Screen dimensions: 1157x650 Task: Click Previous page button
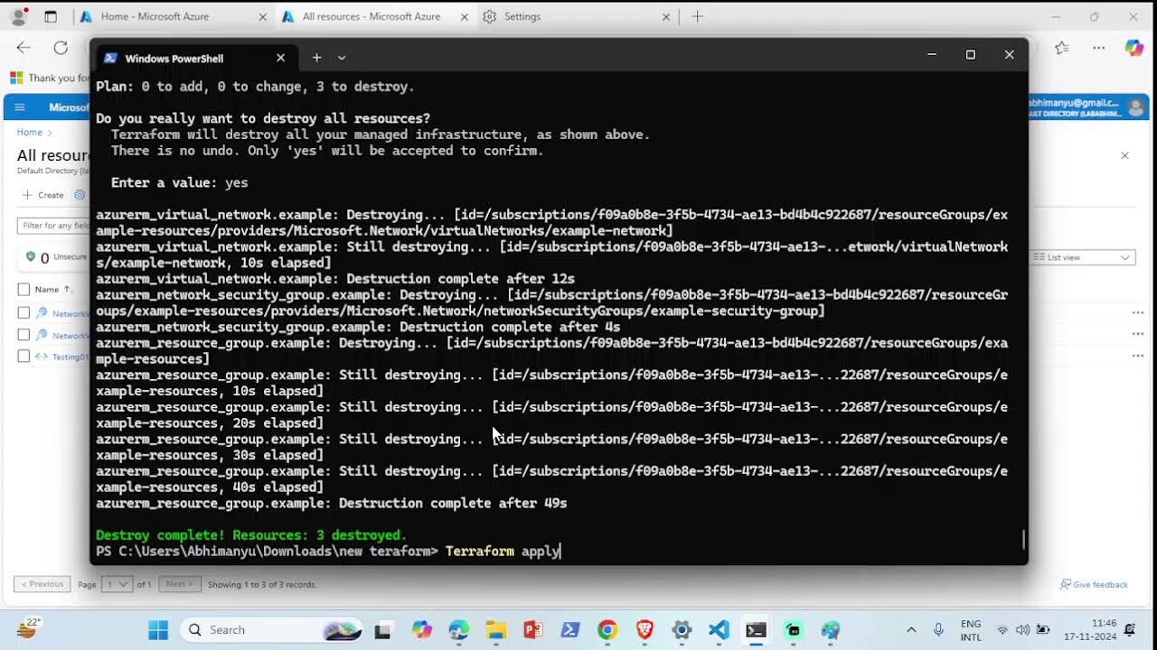tap(42, 584)
